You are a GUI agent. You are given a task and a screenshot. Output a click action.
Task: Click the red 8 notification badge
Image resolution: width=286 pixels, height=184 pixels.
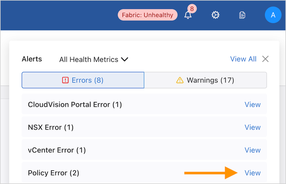pos(192,9)
